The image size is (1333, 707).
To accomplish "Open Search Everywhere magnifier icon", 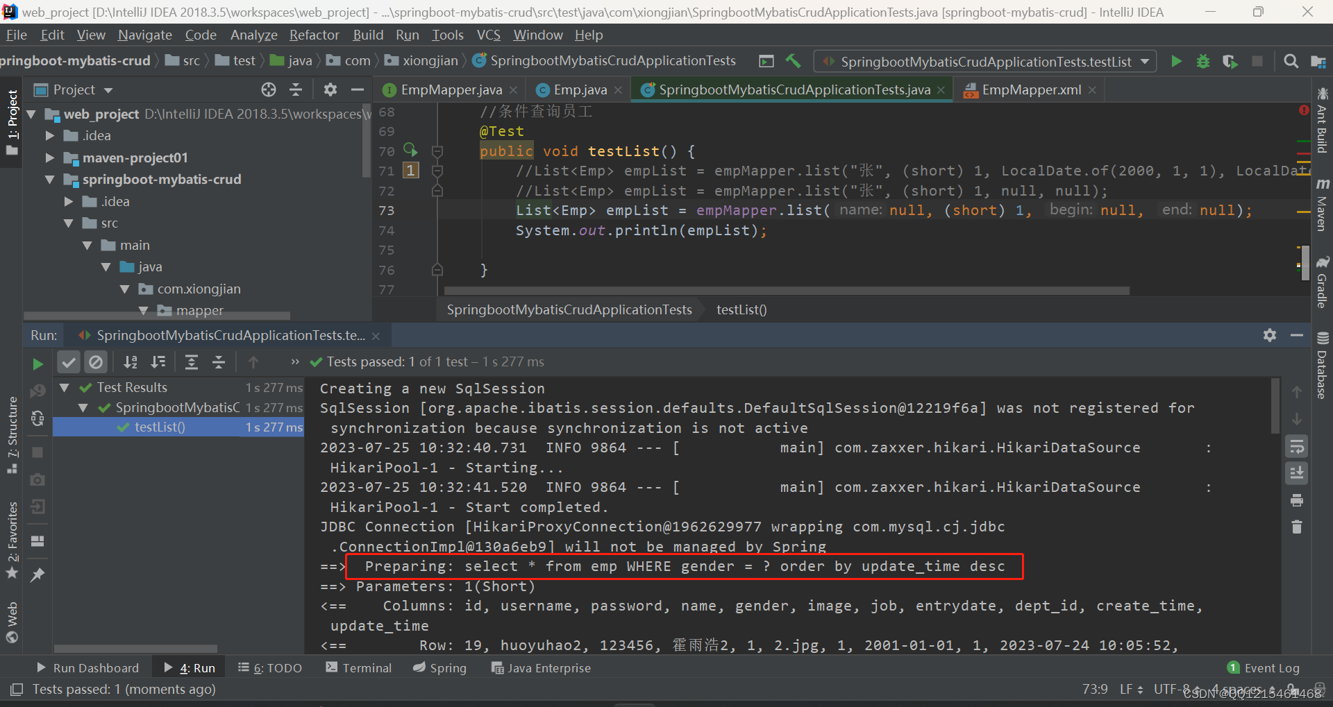I will pyautogui.click(x=1291, y=61).
